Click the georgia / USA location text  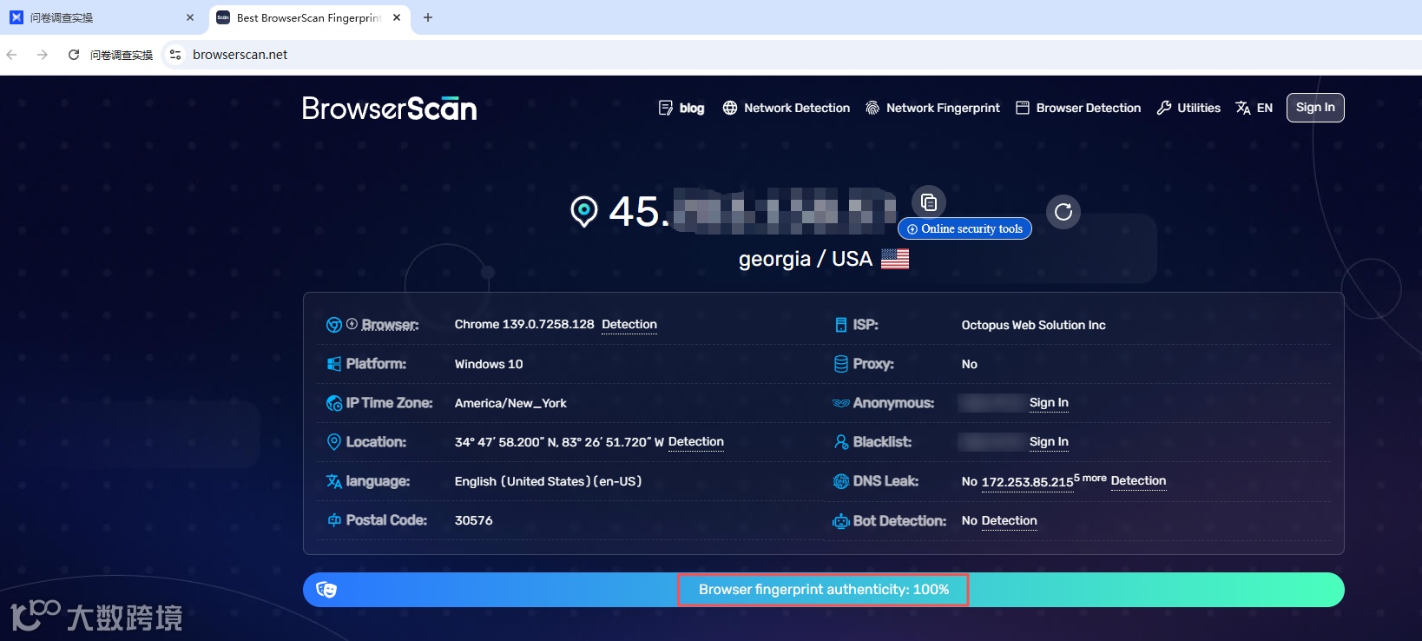pos(806,259)
